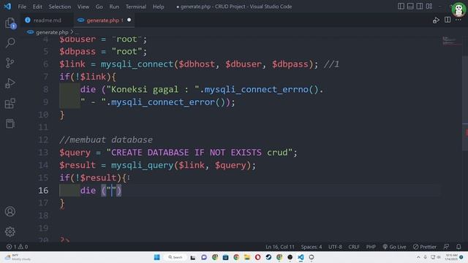Viewport: 468px width, 263px height.
Task: Open the Run and Debug view
Action: (10, 83)
